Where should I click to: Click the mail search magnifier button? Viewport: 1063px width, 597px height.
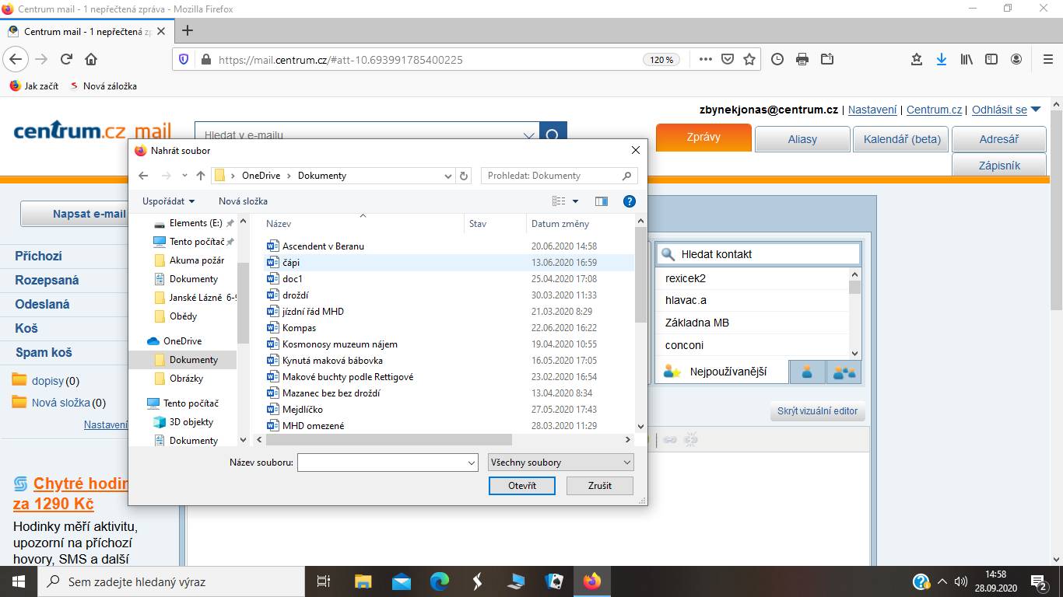click(x=553, y=134)
